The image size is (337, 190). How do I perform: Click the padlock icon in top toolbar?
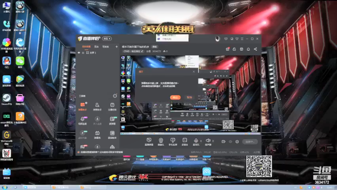click(x=235, y=49)
